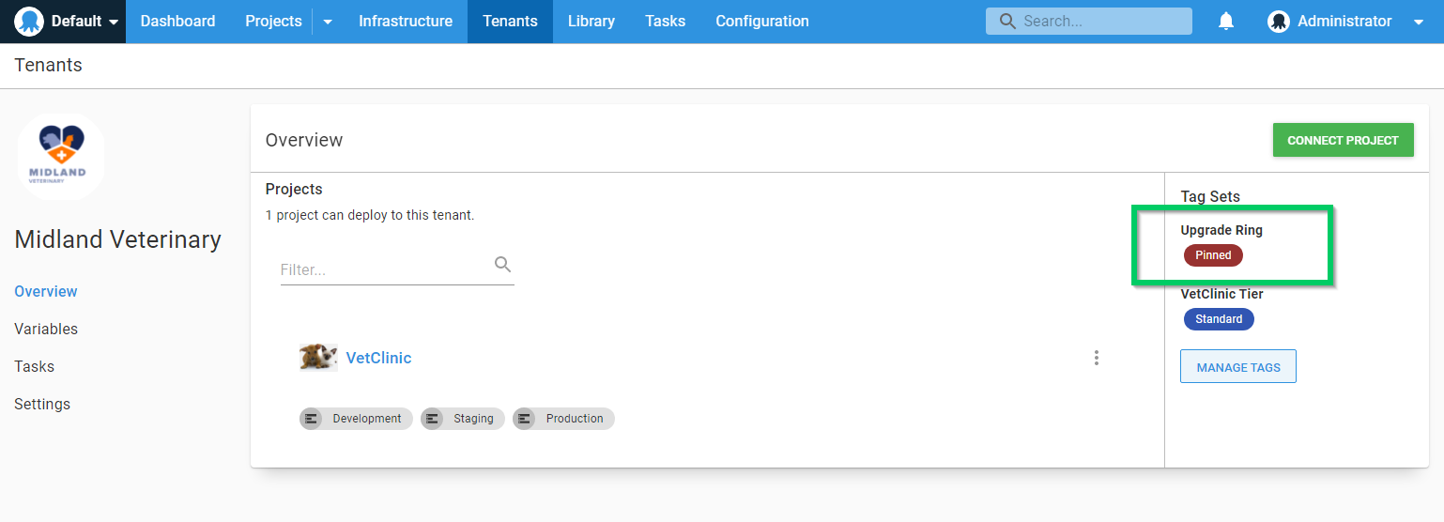This screenshot has height=522, width=1444.
Task: Click the top Search input box
Action: 1098,21
